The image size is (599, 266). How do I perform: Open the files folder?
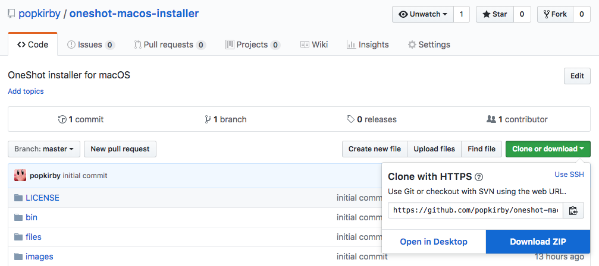click(x=33, y=237)
